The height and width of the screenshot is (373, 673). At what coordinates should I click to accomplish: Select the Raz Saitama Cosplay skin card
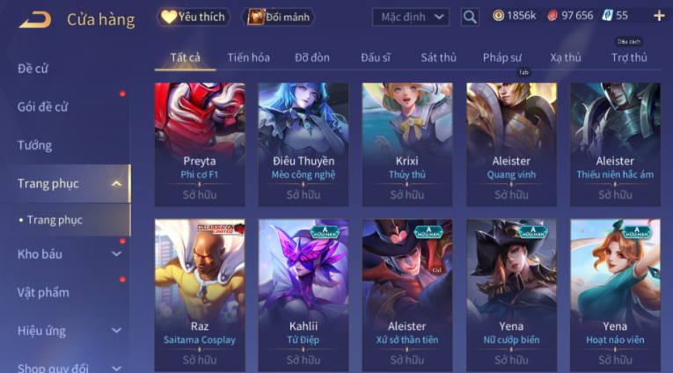[x=200, y=296]
